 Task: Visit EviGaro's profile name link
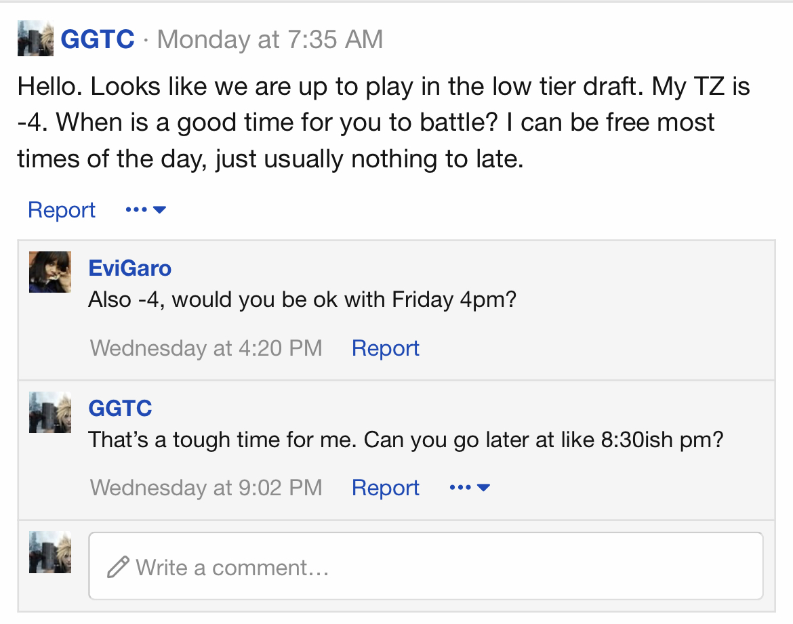click(130, 268)
